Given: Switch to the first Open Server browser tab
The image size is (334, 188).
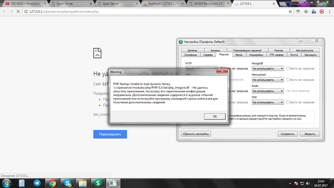Looking at the screenshot, I should (71, 4).
